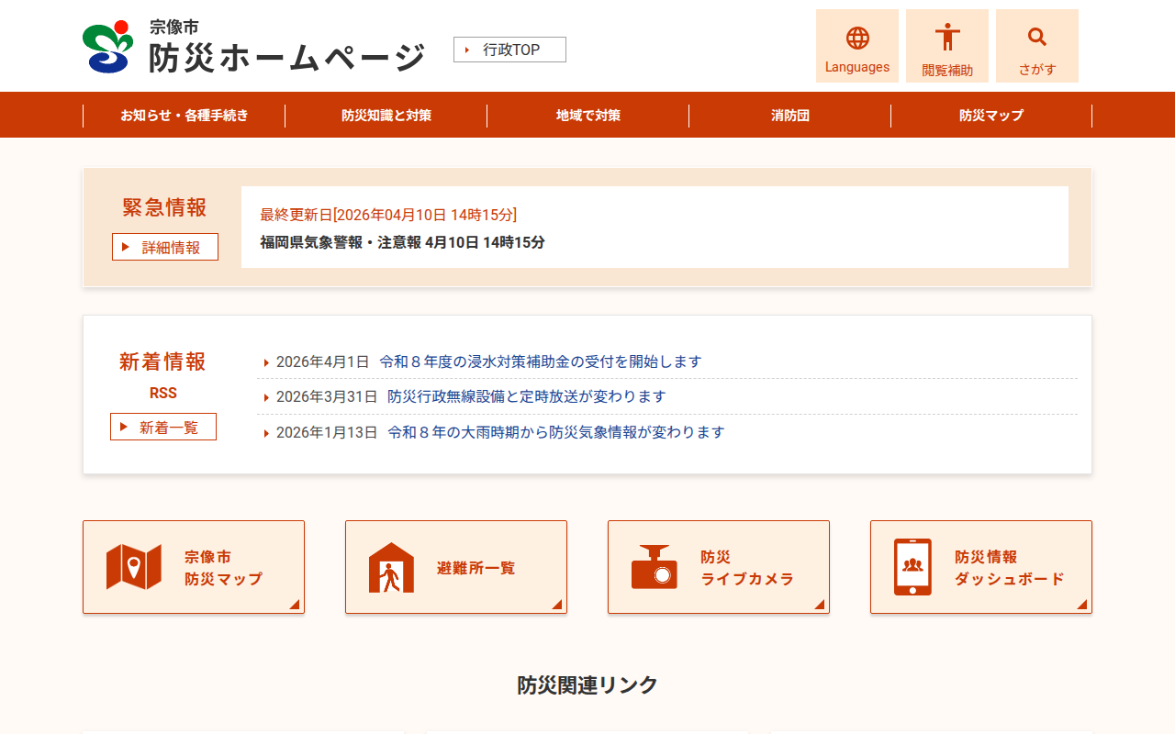Click the camera icon for 防災ライブカメラ
The width and height of the screenshot is (1175, 734).
(x=654, y=567)
